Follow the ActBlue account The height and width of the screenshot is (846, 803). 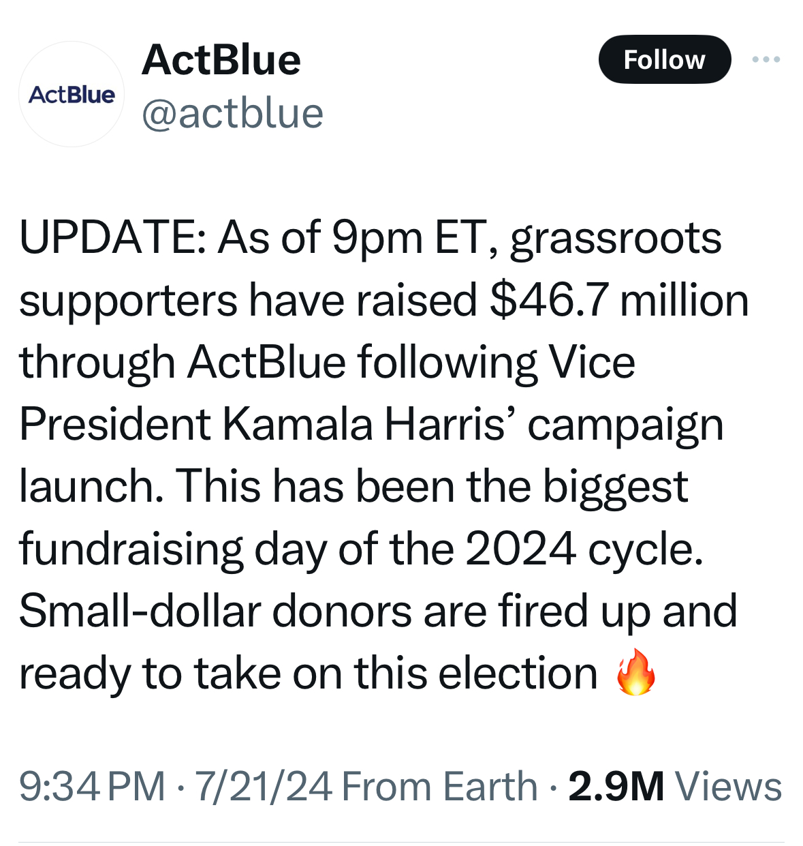pyautogui.click(x=665, y=59)
